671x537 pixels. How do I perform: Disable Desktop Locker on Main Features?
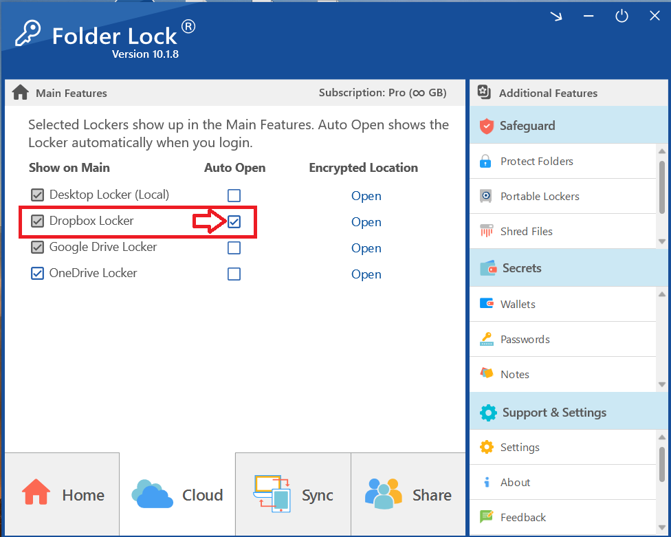point(36,195)
